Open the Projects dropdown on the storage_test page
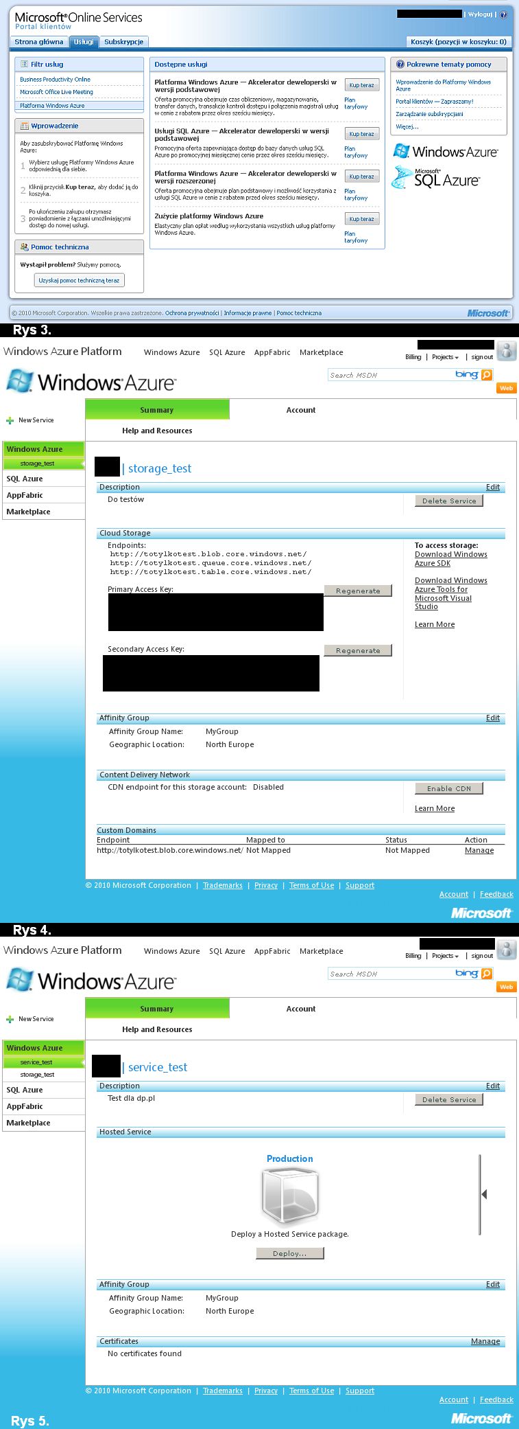The image size is (519, 1429). point(445,357)
